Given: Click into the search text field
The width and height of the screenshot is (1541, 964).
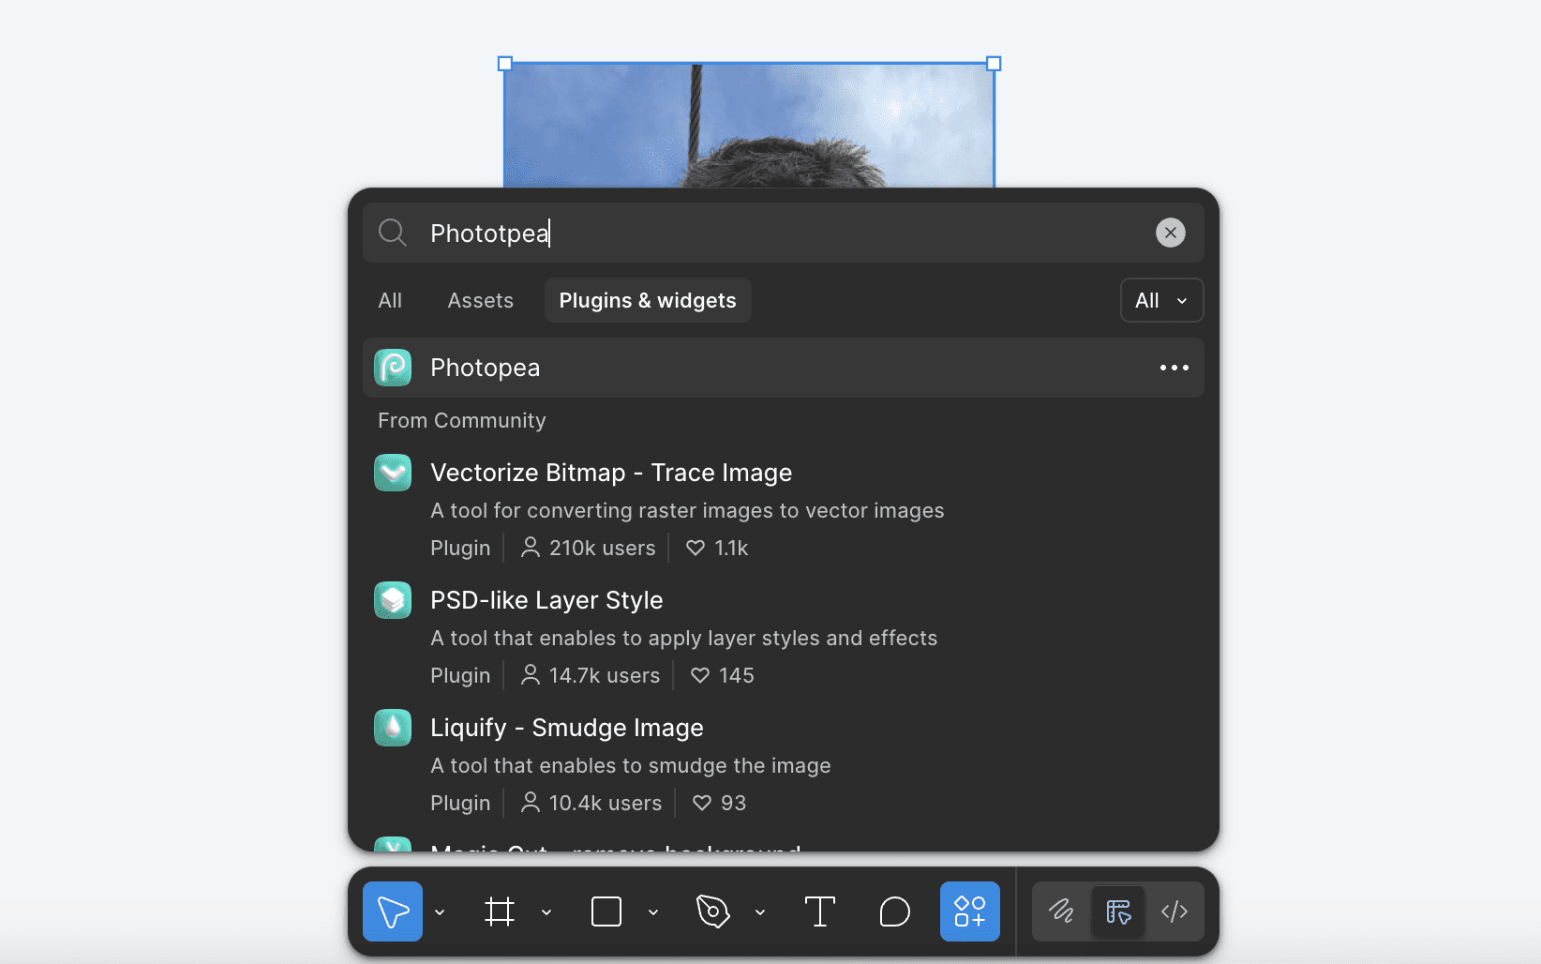Looking at the screenshot, I should [784, 233].
